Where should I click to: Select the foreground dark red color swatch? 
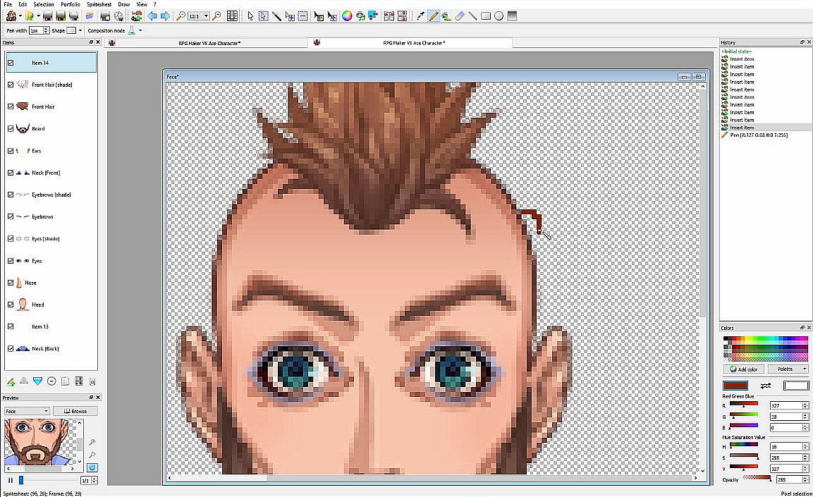tap(735, 386)
